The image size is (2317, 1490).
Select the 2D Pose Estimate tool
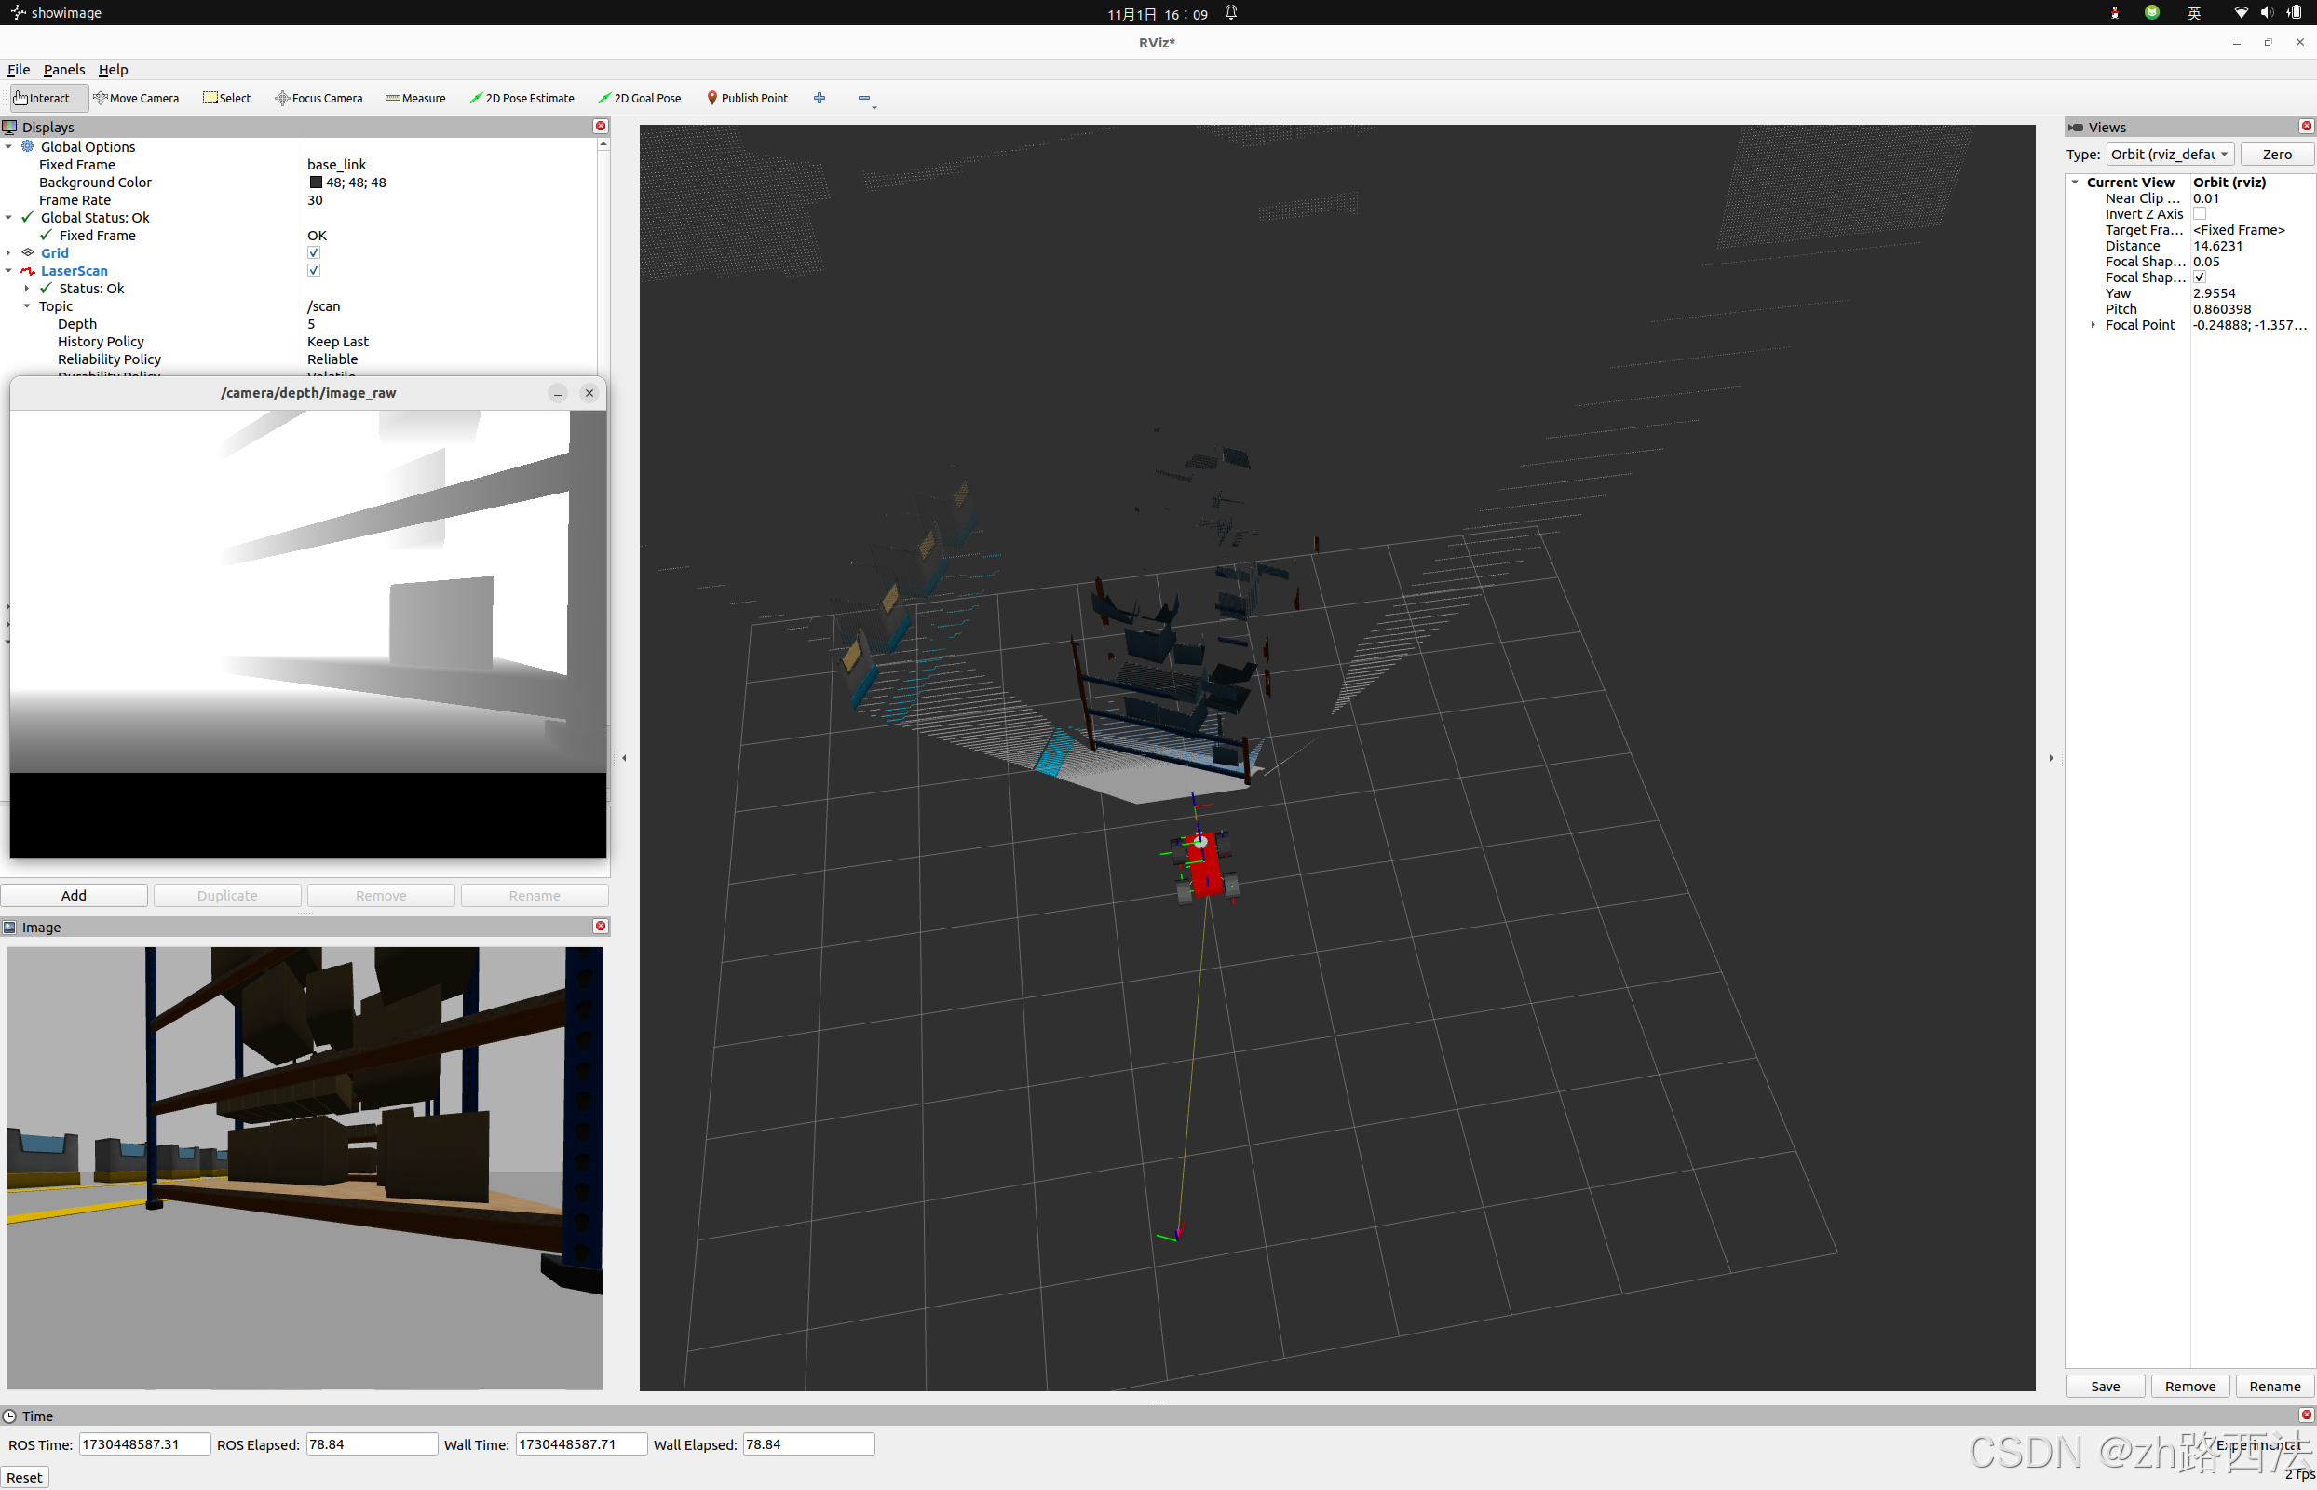522,98
